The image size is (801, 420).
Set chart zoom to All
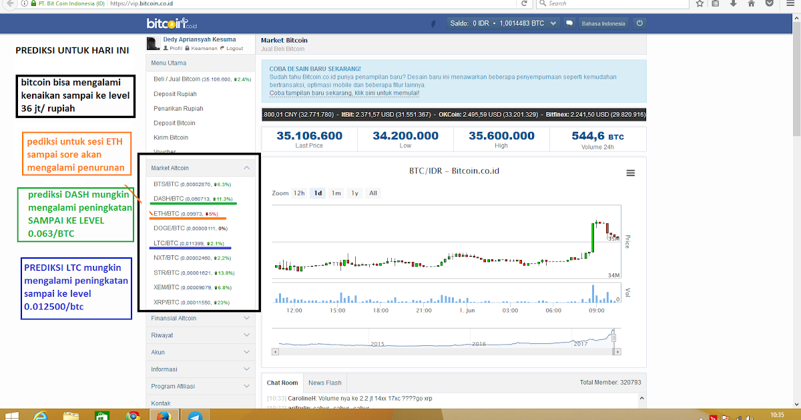(373, 193)
